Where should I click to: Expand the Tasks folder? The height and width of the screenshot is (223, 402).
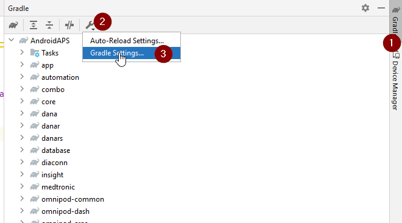pyautogui.click(x=22, y=52)
